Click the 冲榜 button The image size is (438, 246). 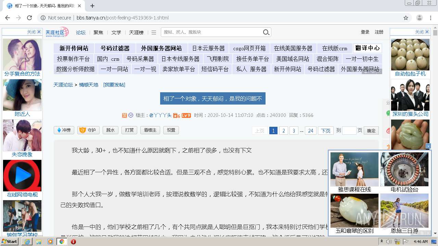click(x=64, y=130)
